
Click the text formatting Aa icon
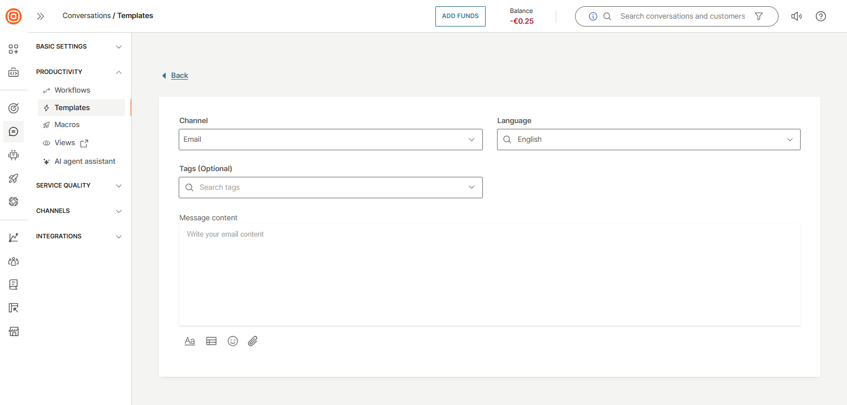point(190,341)
